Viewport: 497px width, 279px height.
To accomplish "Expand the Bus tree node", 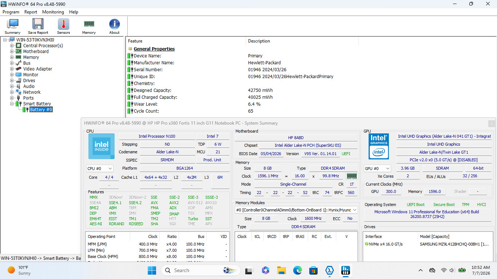I will pos(12,63).
